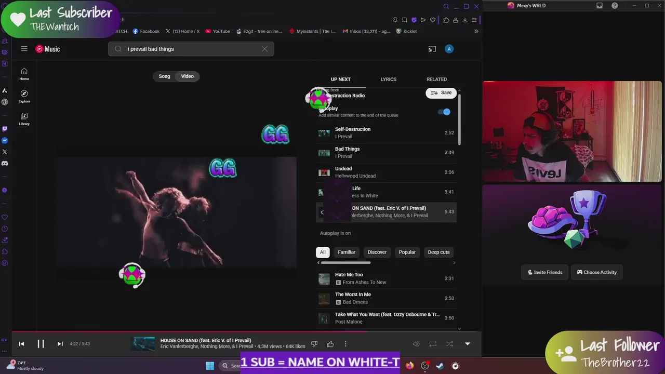
Task: Play Bad Things from the queue
Action: 386,153
